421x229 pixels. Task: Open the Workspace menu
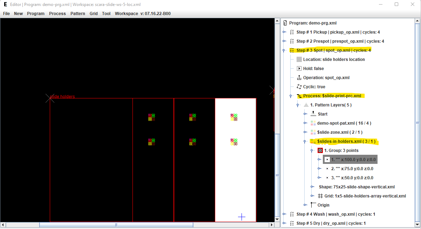click(x=126, y=14)
